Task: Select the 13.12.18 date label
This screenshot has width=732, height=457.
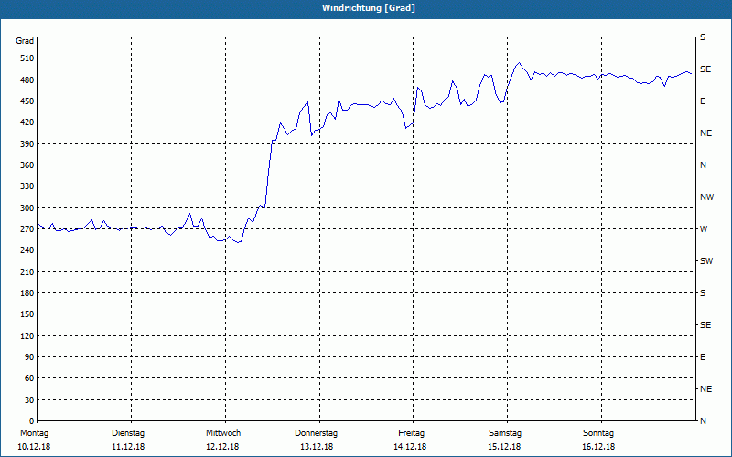Action: tap(317, 447)
